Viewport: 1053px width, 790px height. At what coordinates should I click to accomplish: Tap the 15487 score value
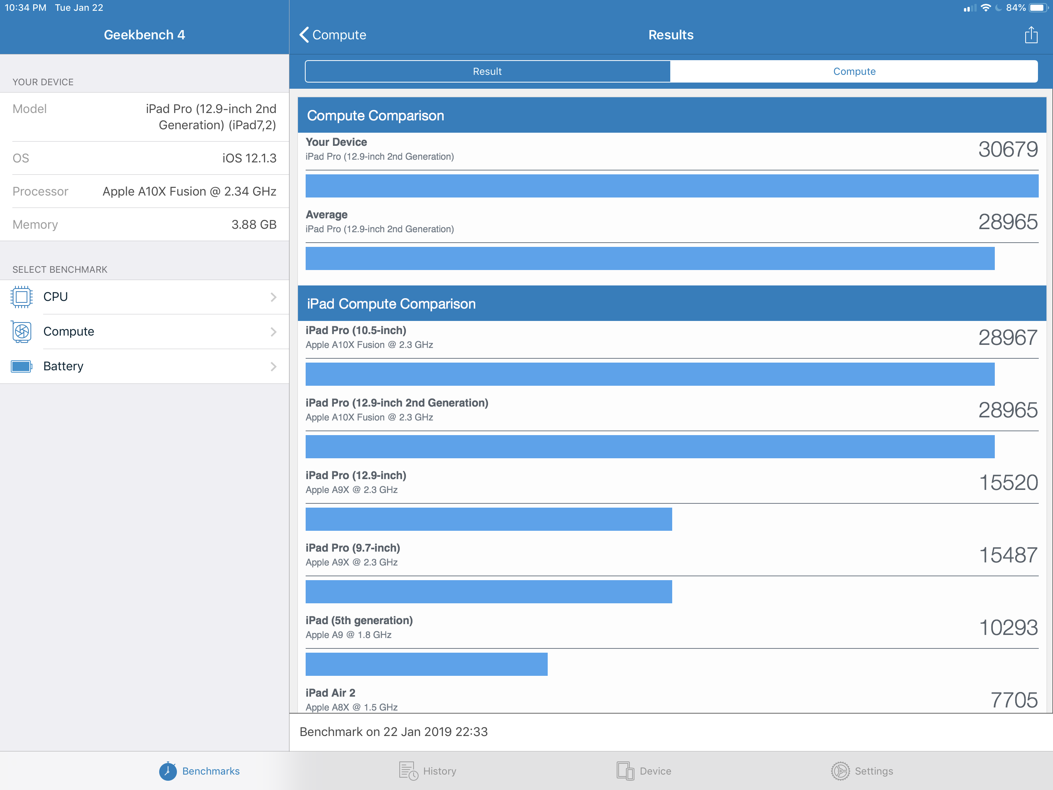[x=1008, y=555]
